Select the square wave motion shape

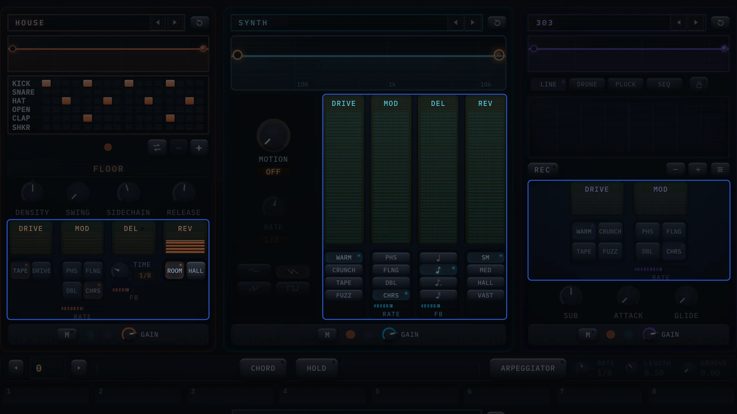click(293, 288)
